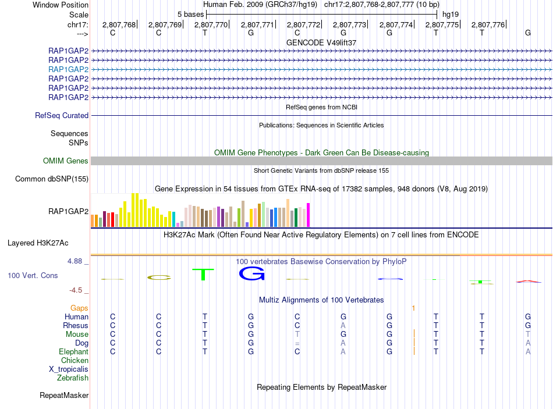
Task: Open Repeating Elements by RepeatMasker title
Action: [x=321, y=387]
